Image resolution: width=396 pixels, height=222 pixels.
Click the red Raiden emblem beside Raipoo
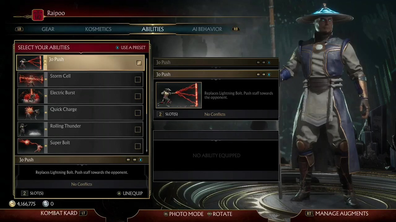click(x=38, y=15)
